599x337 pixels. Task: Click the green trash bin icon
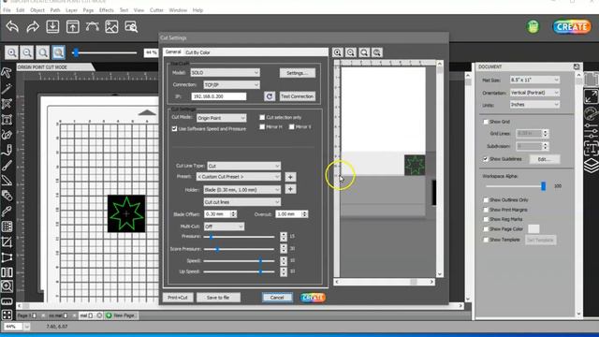(x=533, y=27)
